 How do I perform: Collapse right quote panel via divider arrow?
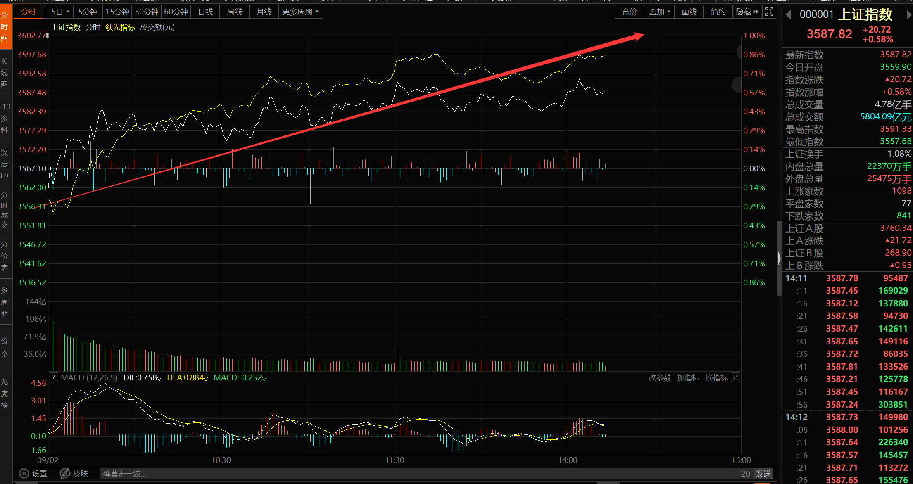coord(779,258)
